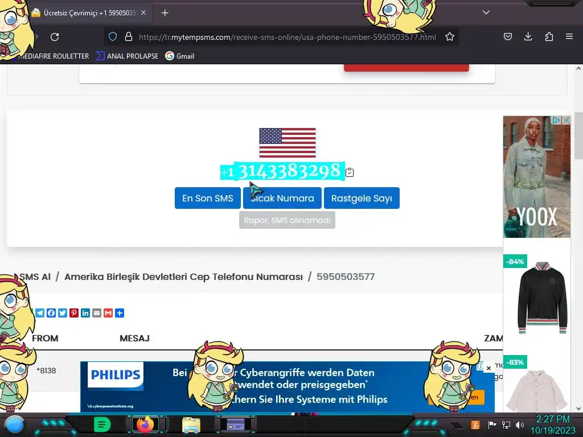
Task: Open File Explorer from taskbar
Action: (x=191, y=425)
